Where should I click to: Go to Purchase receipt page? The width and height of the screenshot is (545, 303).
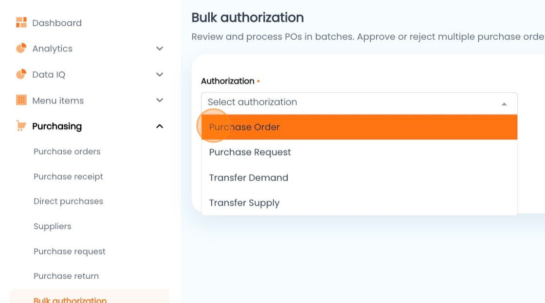(68, 177)
